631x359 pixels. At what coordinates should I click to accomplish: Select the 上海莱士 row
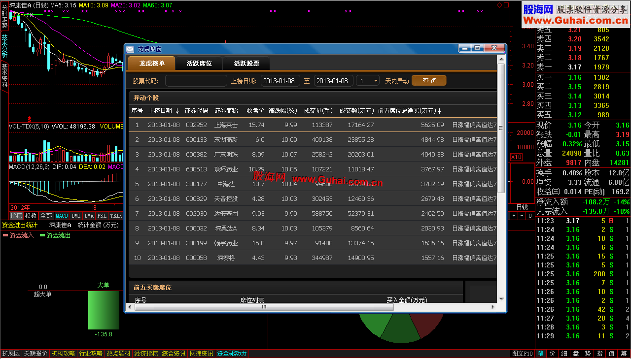[313, 125]
